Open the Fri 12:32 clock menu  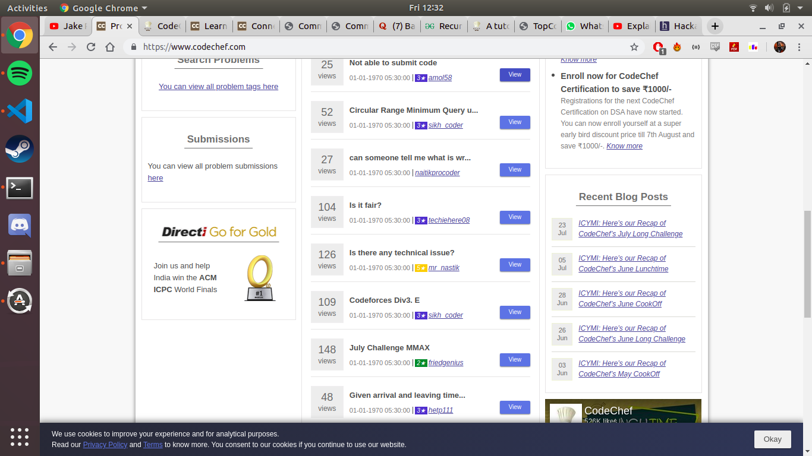(x=426, y=8)
